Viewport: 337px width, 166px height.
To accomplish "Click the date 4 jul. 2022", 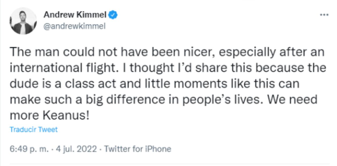I will click(x=76, y=149).
